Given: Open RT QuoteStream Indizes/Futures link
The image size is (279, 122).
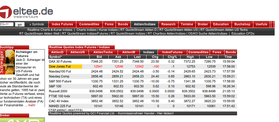Looking at the screenshot, I should pos(85,33).
